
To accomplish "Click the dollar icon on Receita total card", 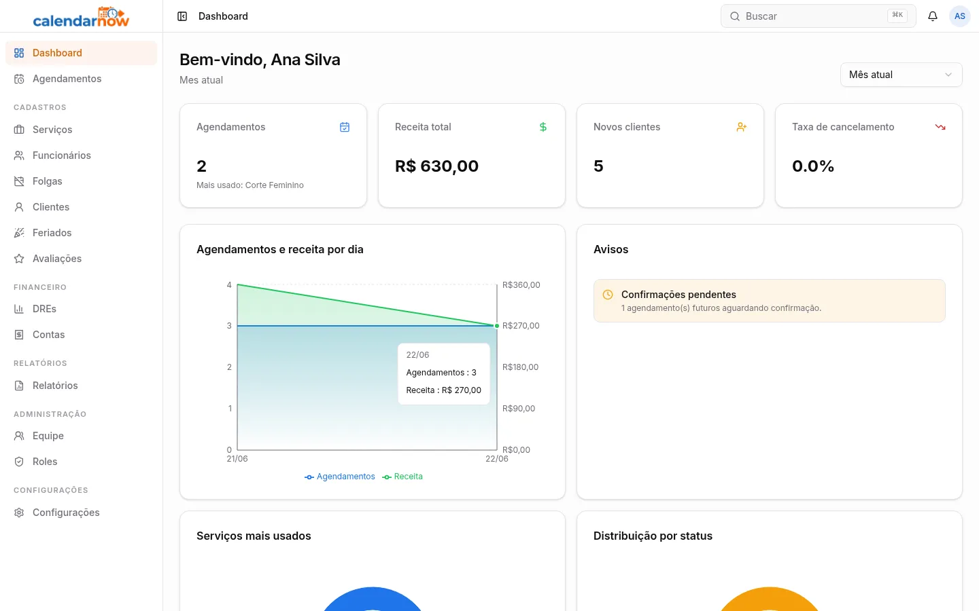I will [x=543, y=127].
